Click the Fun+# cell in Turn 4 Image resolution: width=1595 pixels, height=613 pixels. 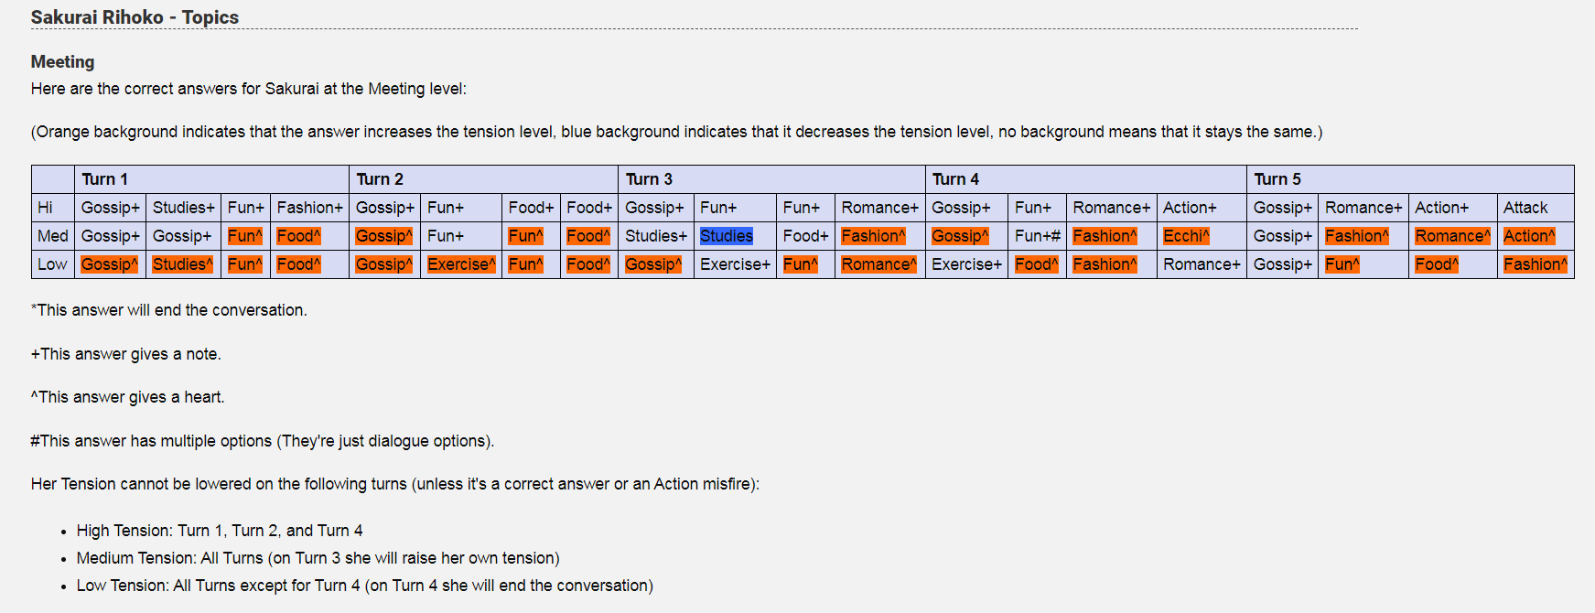tap(1037, 236)
